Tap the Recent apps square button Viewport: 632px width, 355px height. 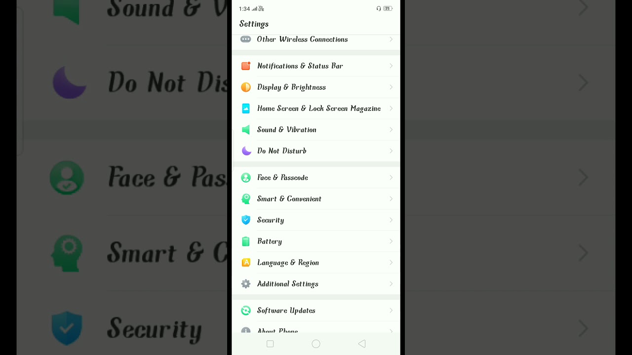pyautogui.click(x=270, y=344)
